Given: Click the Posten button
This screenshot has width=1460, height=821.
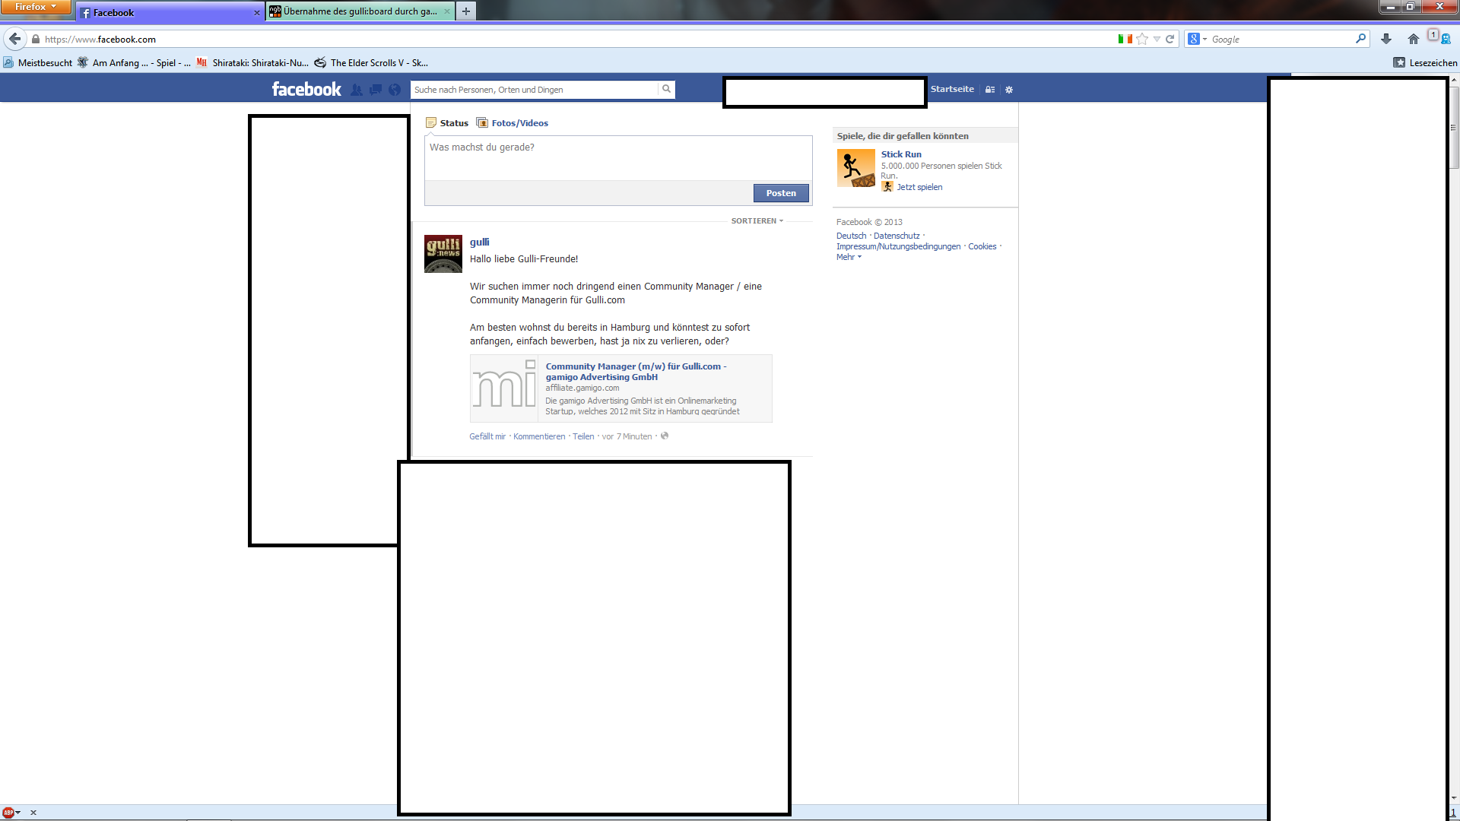Looking at the screenshot, I should [781, 193].
